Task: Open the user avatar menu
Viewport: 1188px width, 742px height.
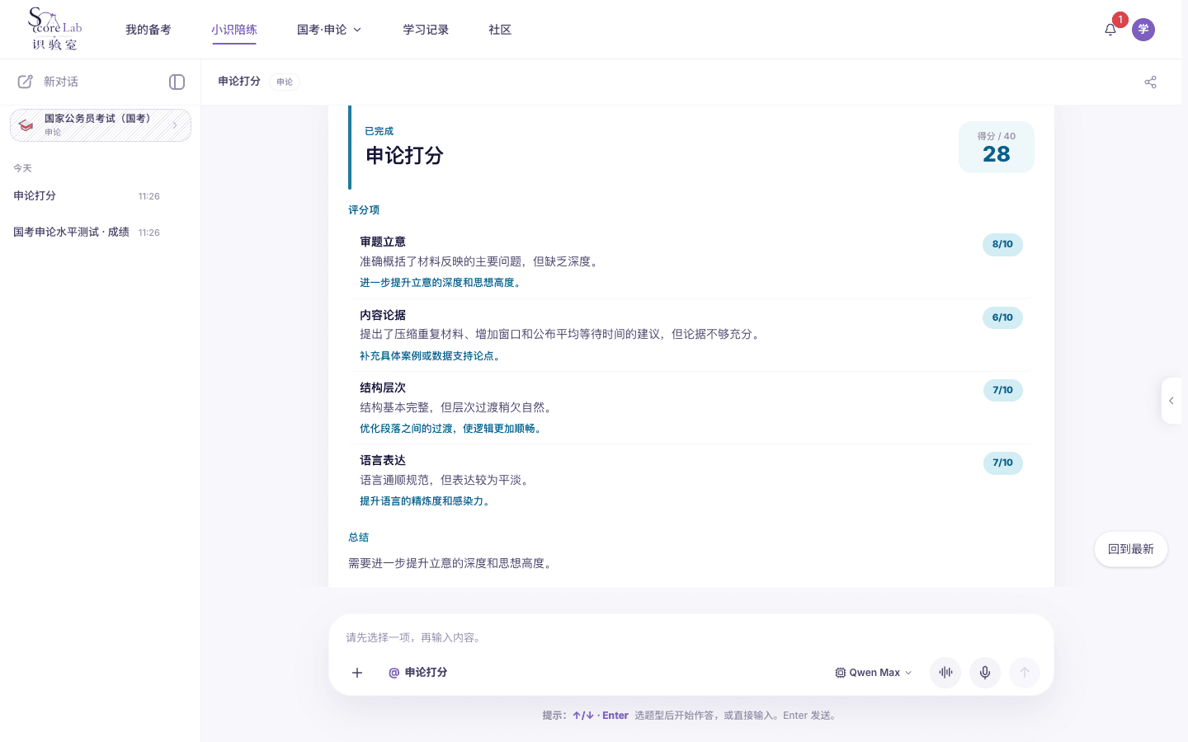Action: point(1143,30)
